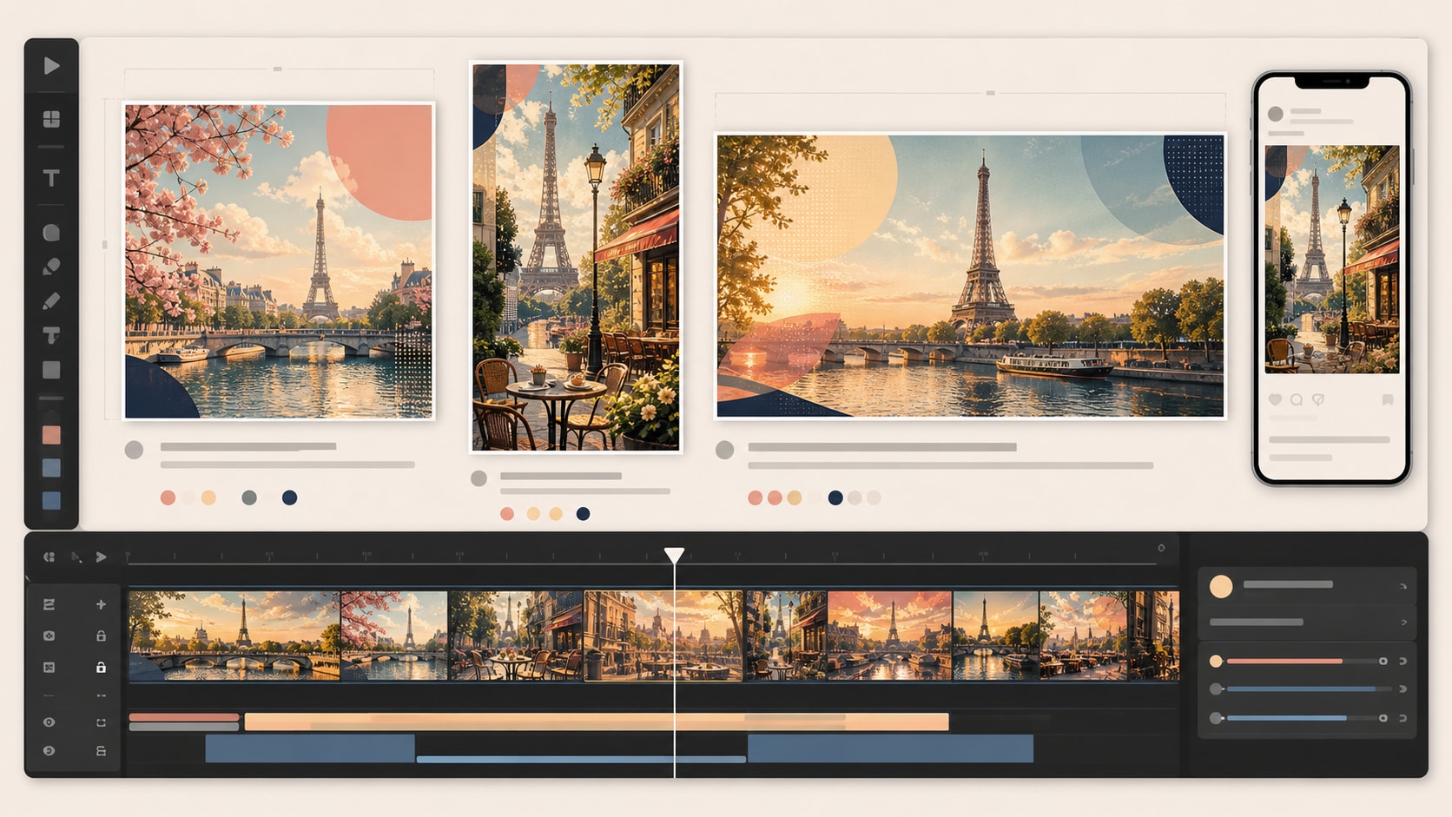
Task: Pick the salmon color swatch in left toolbar
Action: pyautogui.click(x=51, y=435)
